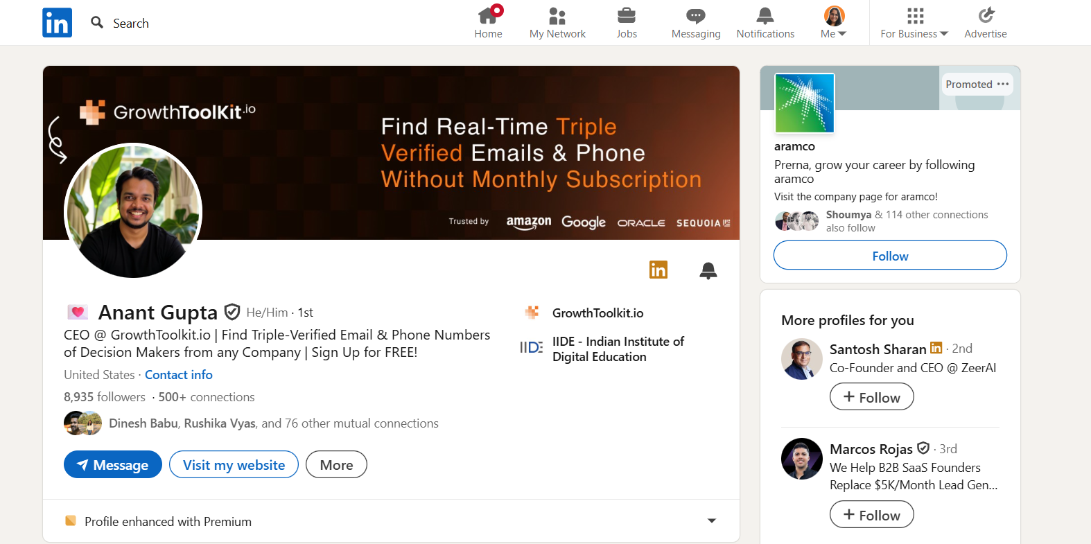1091x544 pixels.
Task: Open Santosh Sharan's profile picture
Action: pos(802,359)
